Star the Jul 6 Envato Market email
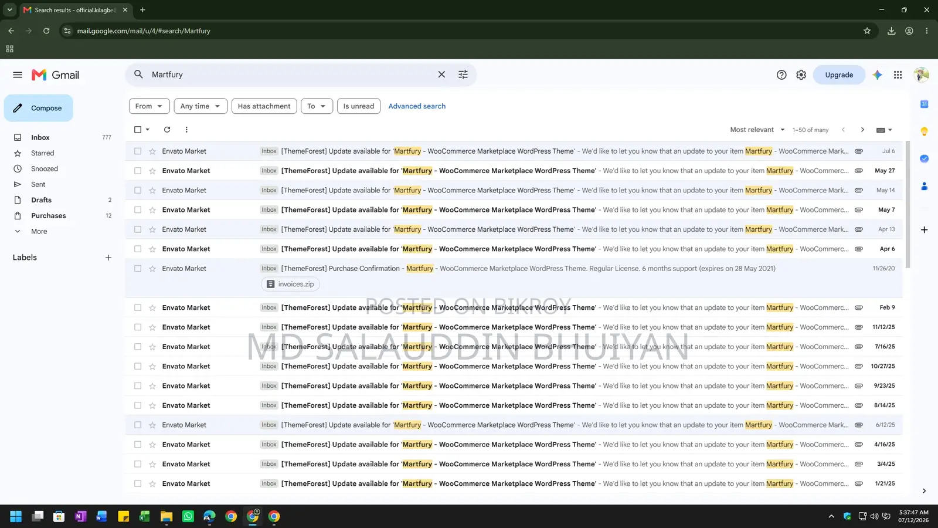The width and height of the screenshot is (938, 528). click(152, 151)
